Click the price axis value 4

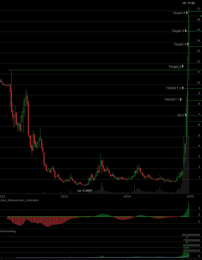pyautogui.click(x=199, y=146)
